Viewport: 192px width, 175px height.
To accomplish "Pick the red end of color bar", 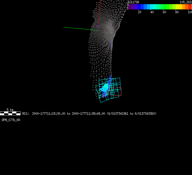I will coord(190,7).
